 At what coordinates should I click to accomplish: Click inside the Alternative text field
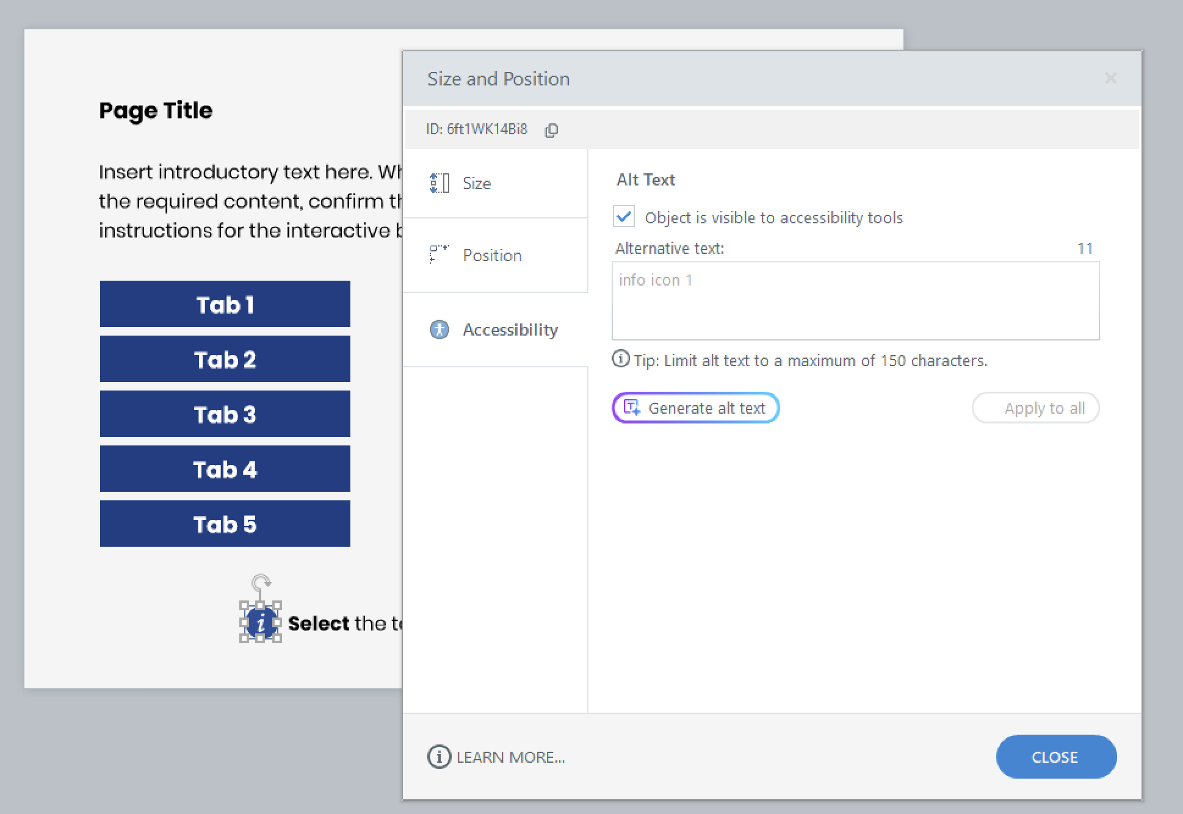click(x=855, y=301)
